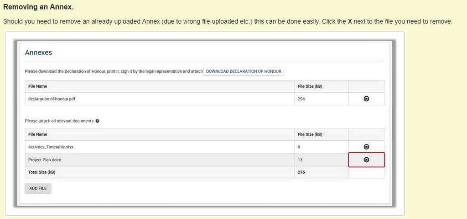Click File Name header in declaration table

tap(37, 86)
